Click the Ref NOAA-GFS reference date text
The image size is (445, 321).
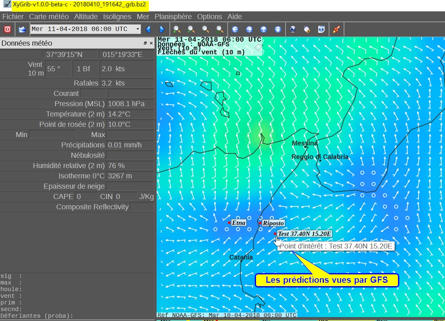227,315
